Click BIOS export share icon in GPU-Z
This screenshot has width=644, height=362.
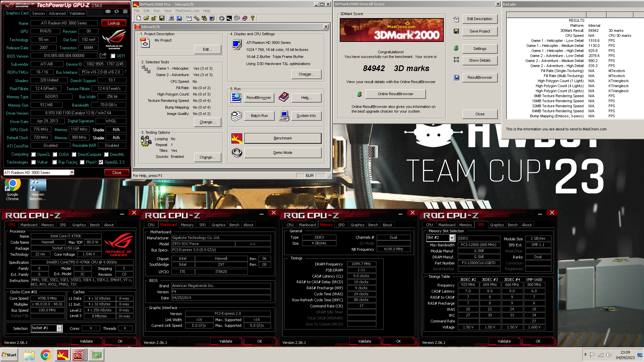(x=103, y=56)
